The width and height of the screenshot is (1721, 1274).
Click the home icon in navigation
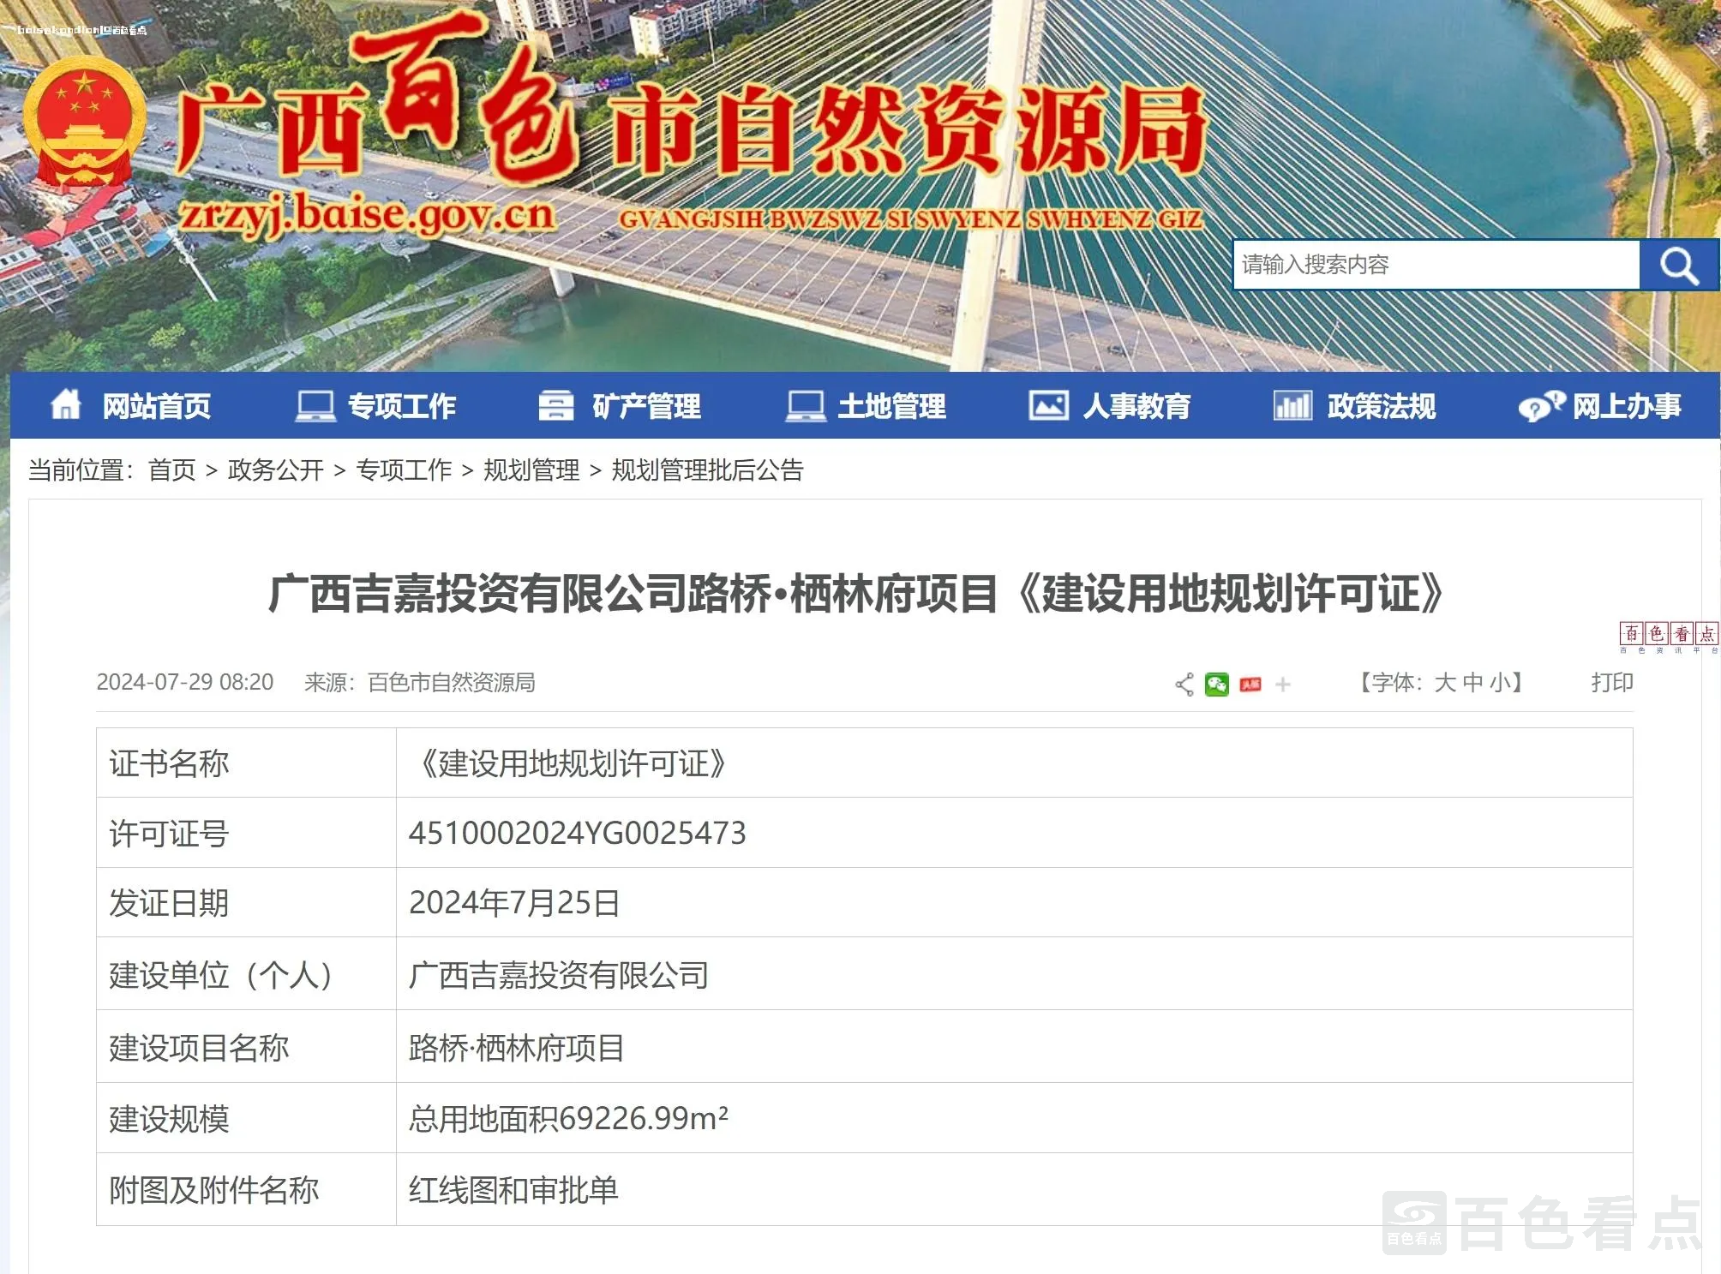click(x=66, y=405)
